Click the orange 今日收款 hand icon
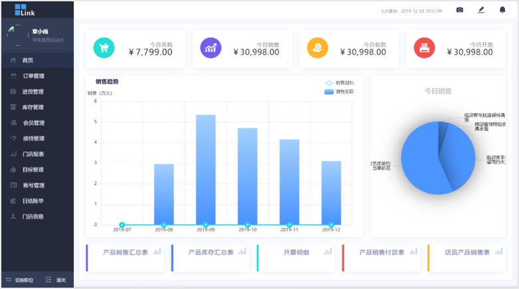519x289 pixels. click(317, 47)
